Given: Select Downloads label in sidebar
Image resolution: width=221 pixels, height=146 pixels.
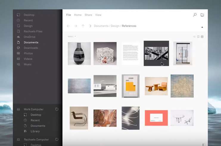Looking at the screenshot, I should (x=31, y=48).
